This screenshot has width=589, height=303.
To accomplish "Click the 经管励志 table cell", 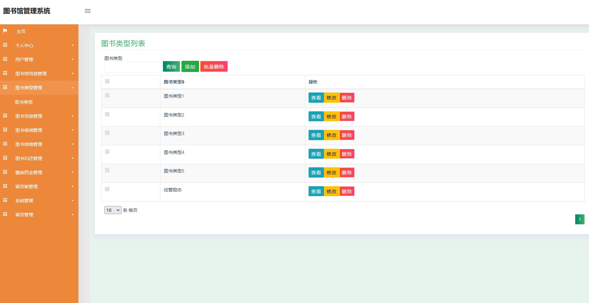I will click(233, 192).
